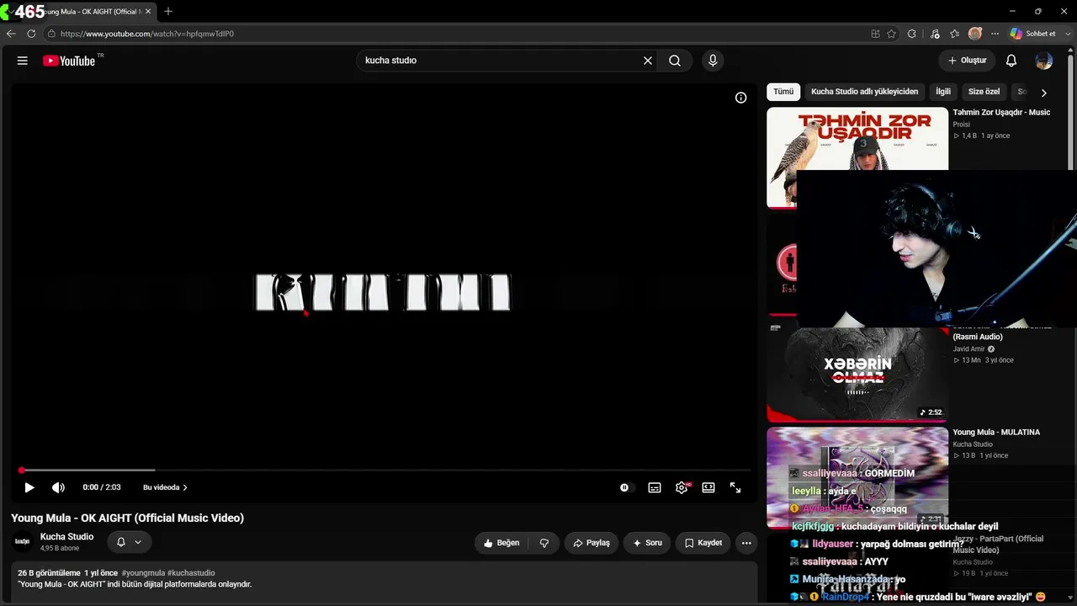Open the YouTube guide hamburger menu
Viewport: 1077px width, 606px height.
point(23,61)
